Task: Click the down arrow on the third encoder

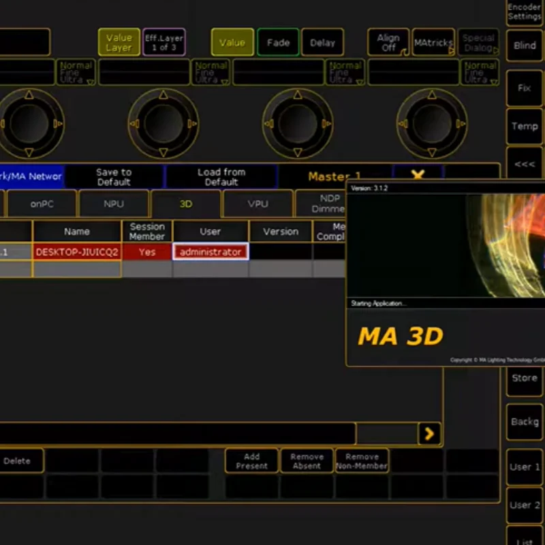Action: pyautogui.click(x=298, y=152)
